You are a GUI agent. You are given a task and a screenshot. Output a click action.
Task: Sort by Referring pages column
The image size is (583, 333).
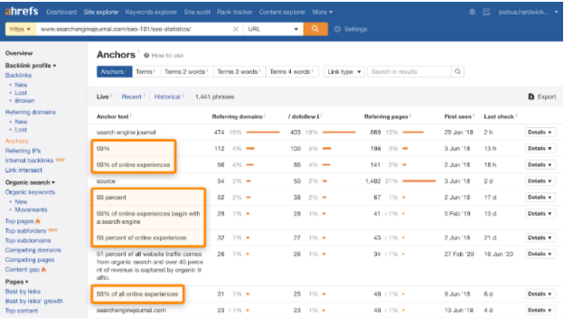point(386,116)
